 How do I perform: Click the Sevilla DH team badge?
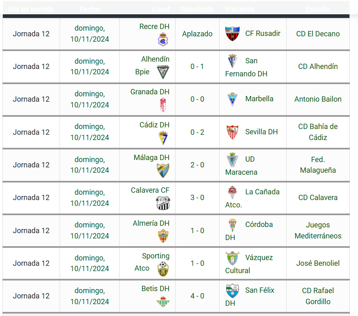(232, 132)
